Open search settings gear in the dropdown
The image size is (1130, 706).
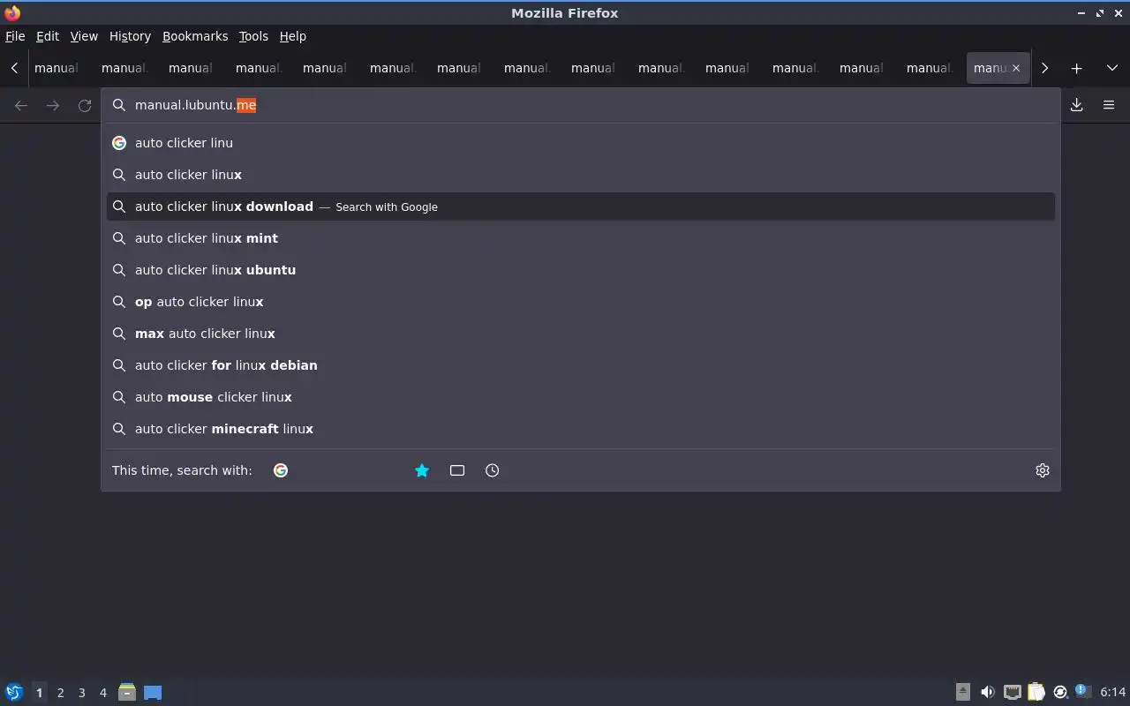pos(1043,470)
